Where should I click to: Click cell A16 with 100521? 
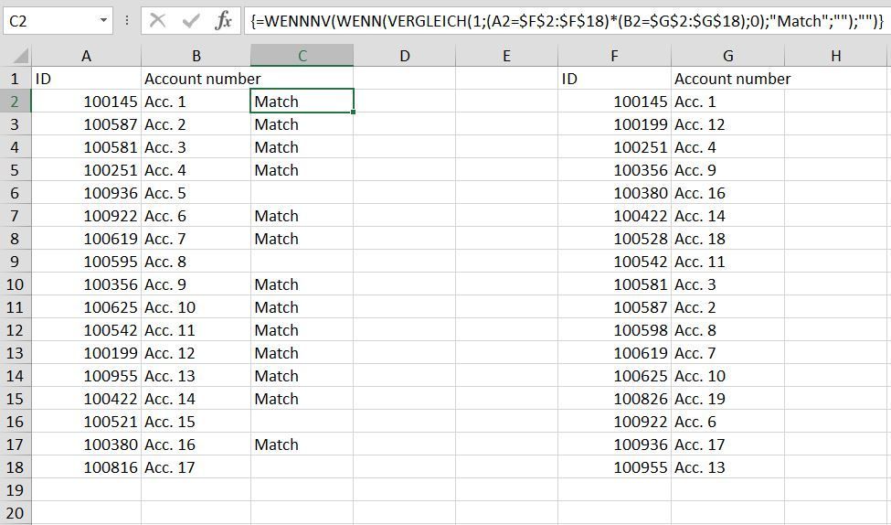[x=87, y=422]
